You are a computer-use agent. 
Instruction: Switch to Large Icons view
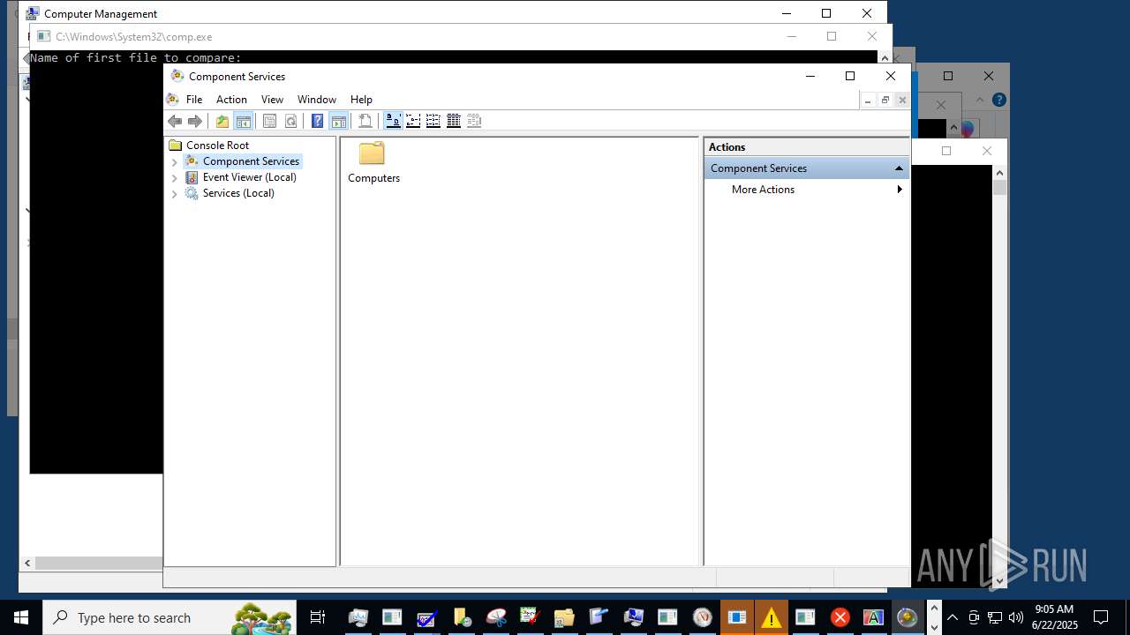(x=393, y=121)
